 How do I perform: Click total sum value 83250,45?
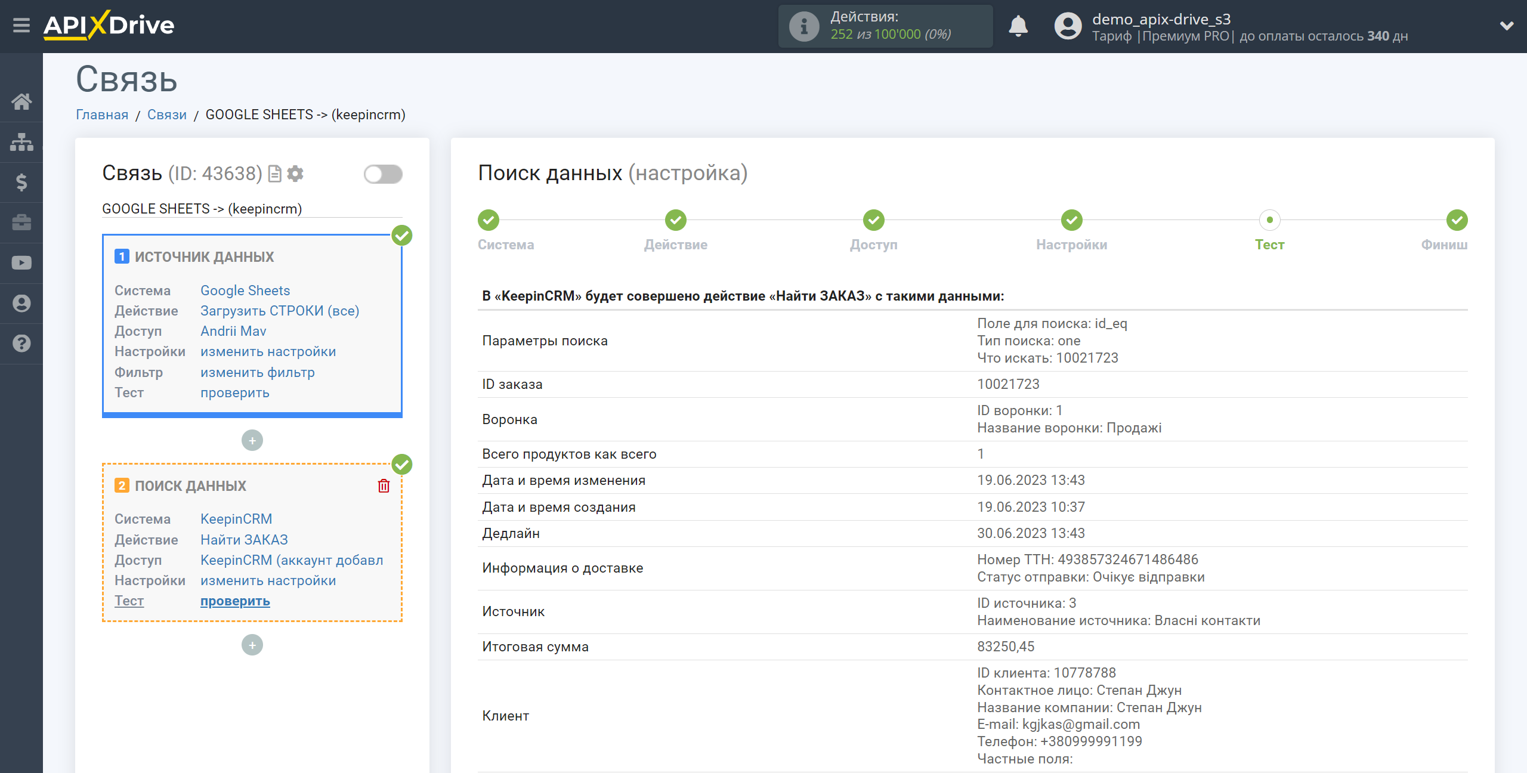click(1006, 647)
